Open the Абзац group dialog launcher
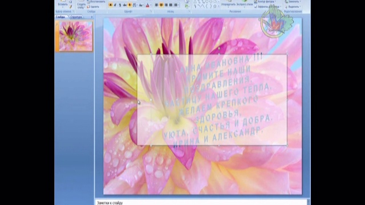The image size is (365, 205). [189, 11]
